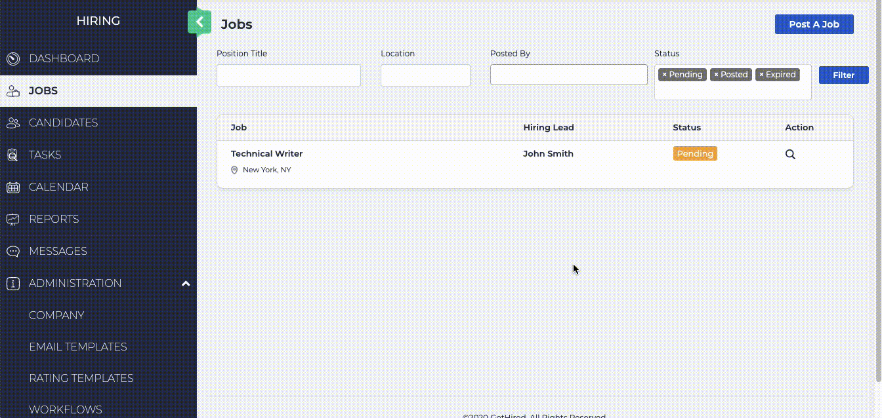Click the Tasks clipboard icon

(13, 155)
